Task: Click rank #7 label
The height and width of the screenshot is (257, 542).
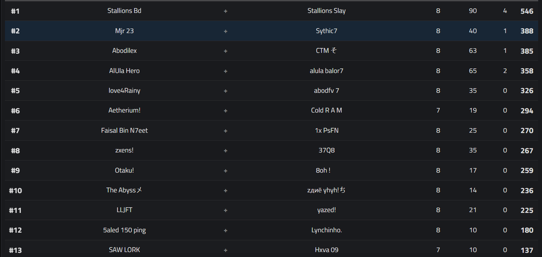Action: 15,131
